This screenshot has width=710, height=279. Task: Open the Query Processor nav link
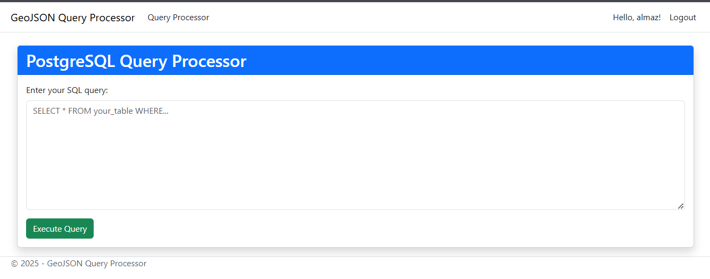coord(178,18)
